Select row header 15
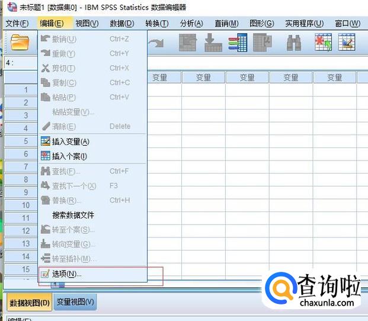 [21, 269]
